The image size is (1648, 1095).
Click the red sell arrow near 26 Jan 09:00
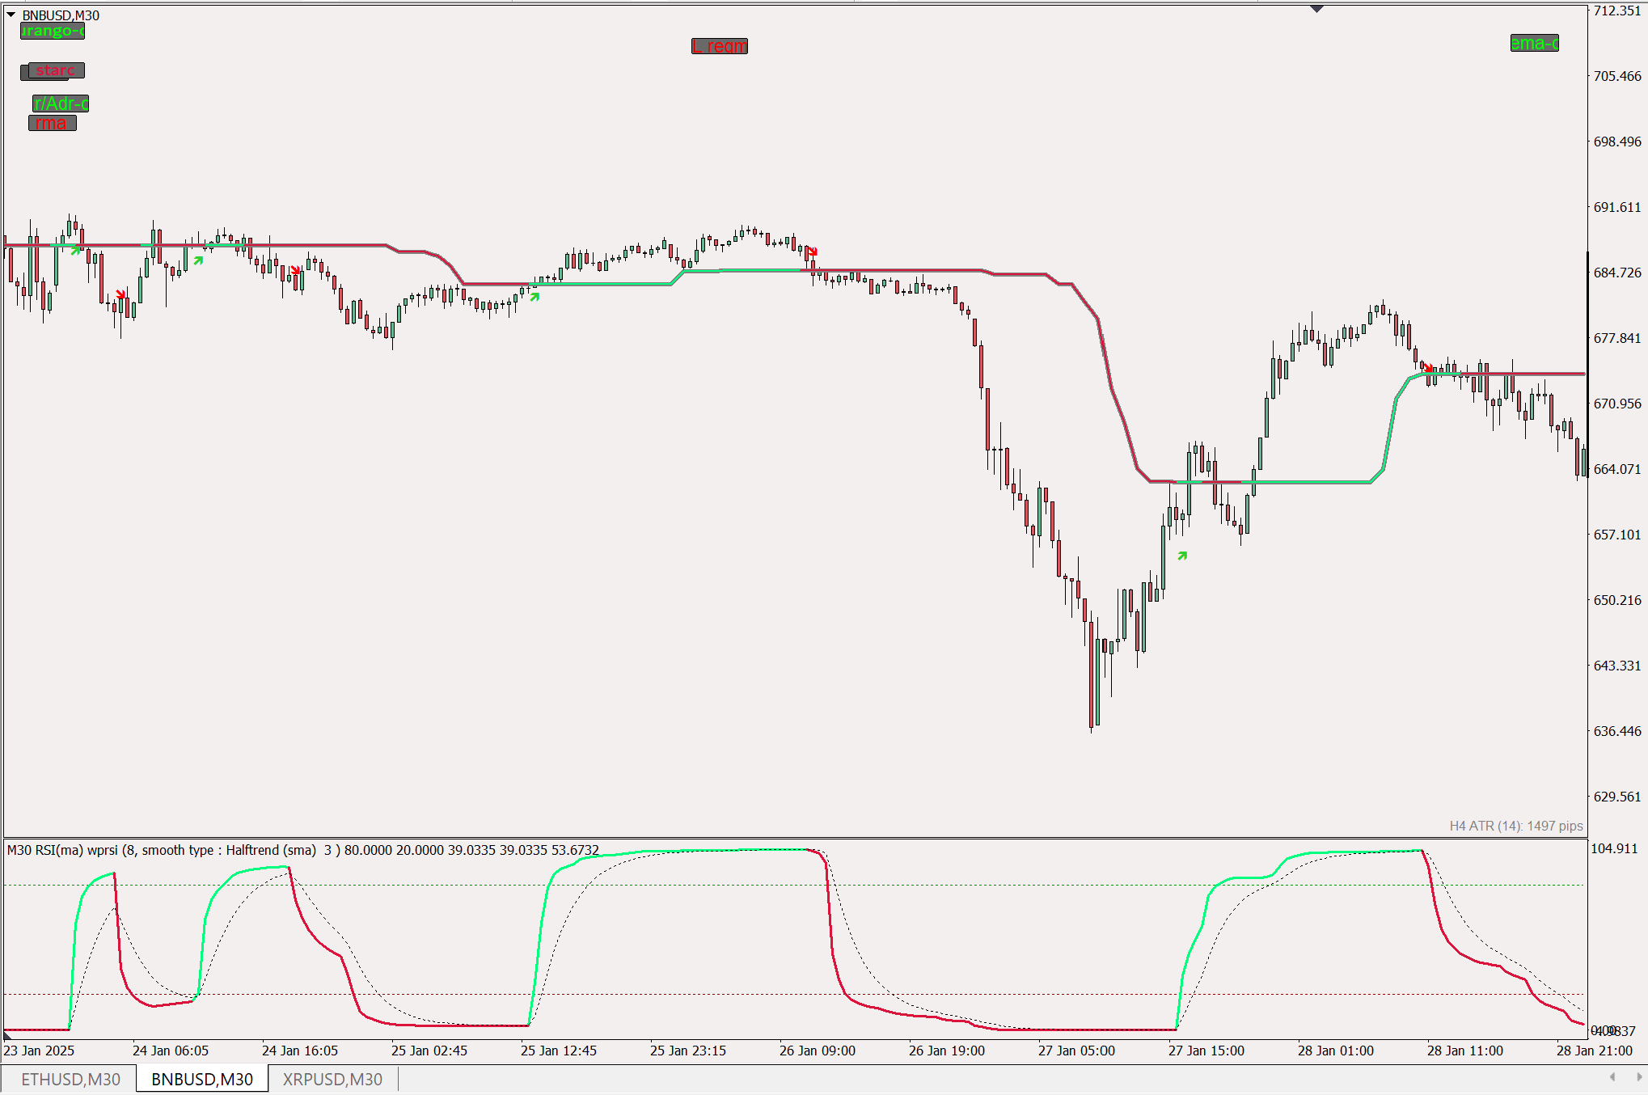pyautogui.click(x=813, y=252)
